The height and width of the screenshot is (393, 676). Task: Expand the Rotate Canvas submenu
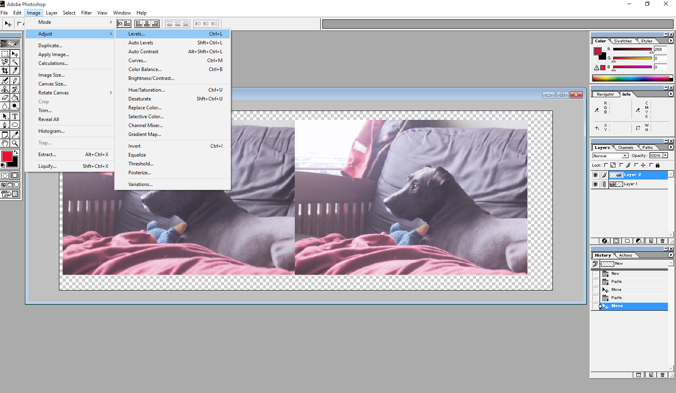(70, 93)
